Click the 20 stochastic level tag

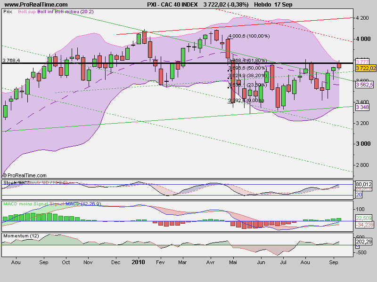click(359, 195)
